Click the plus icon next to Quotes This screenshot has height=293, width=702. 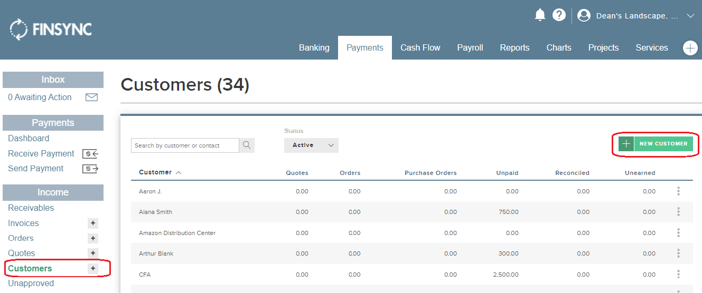pyautogui.click(x=93, y=253)
